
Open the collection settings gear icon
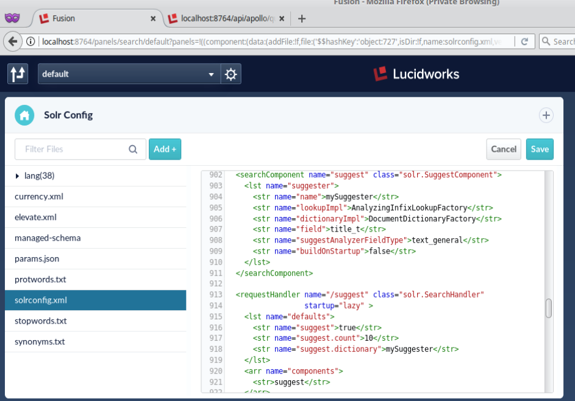230,74
